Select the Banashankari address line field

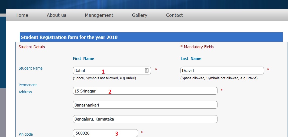point(145,105)
